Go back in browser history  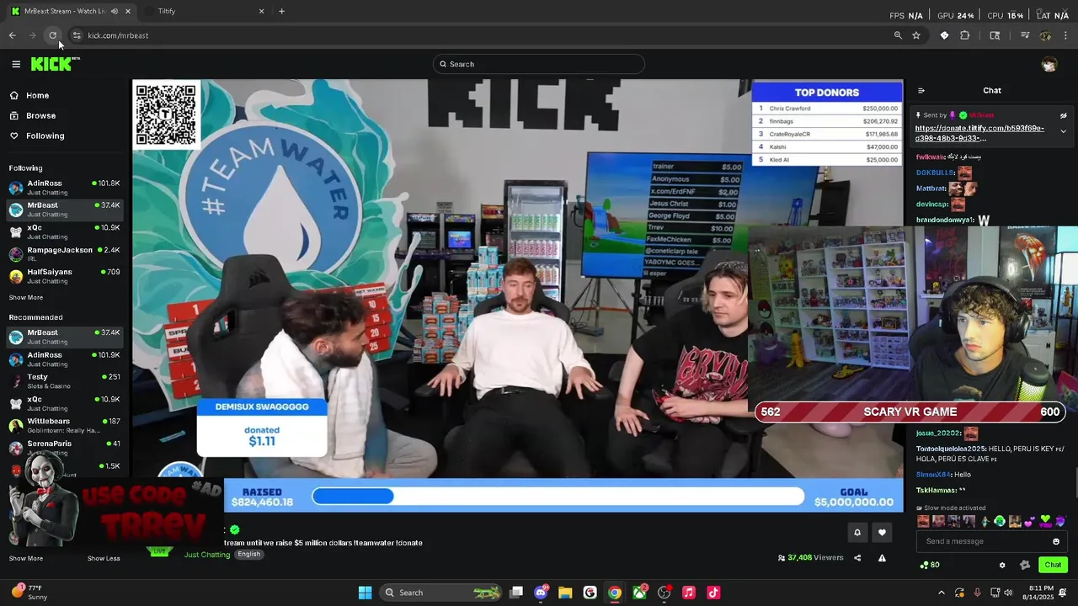click(x=12, y=35)
